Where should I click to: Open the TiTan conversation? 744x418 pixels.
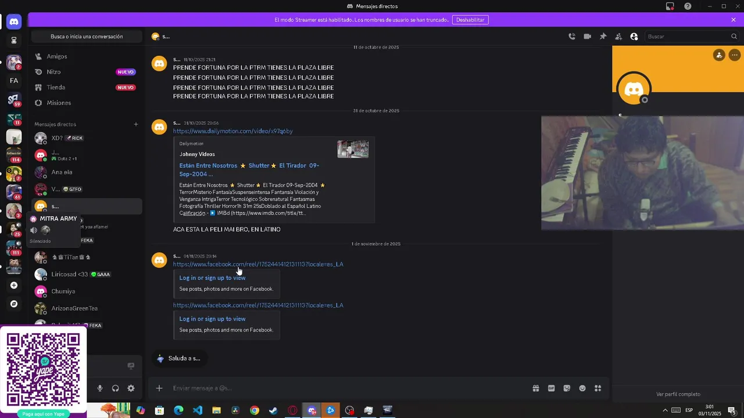[x=87, y=257]
